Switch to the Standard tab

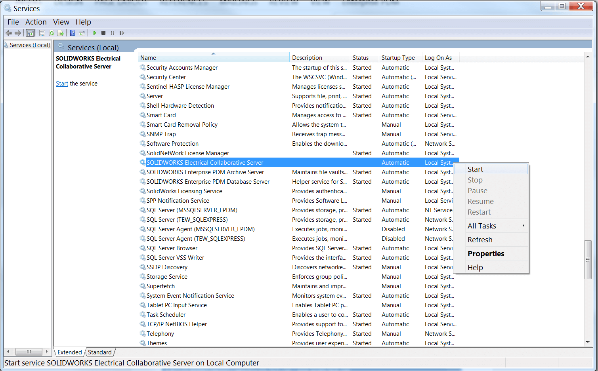[x=100, y=352]
